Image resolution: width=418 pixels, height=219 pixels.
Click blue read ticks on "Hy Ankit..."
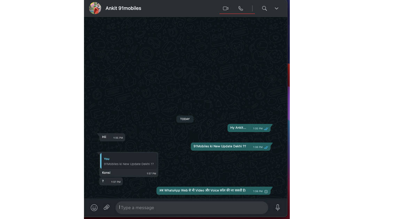[x=266, y=129]
